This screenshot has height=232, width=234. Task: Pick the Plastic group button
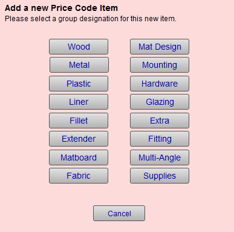79,84
